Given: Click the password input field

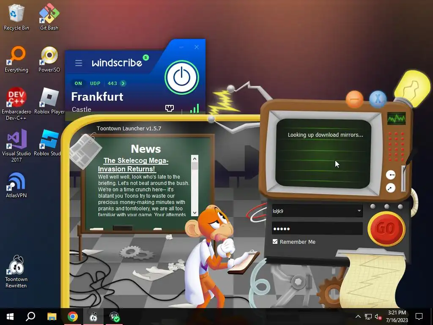Looking at the screenshot, I should point(317,229).
